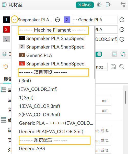Select Generic ABS system preset
The height and width of the screenshot is (154, 128).
coord(53,149)
